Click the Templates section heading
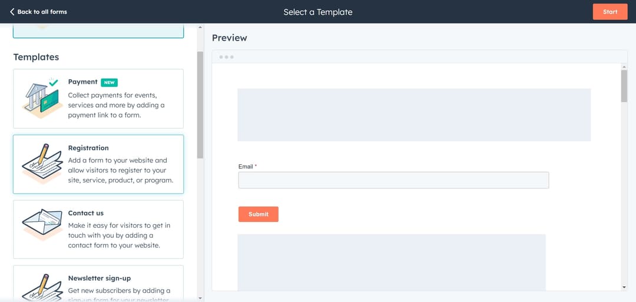Viewport: 636px width, 302px height. click(x=36, y=57)
